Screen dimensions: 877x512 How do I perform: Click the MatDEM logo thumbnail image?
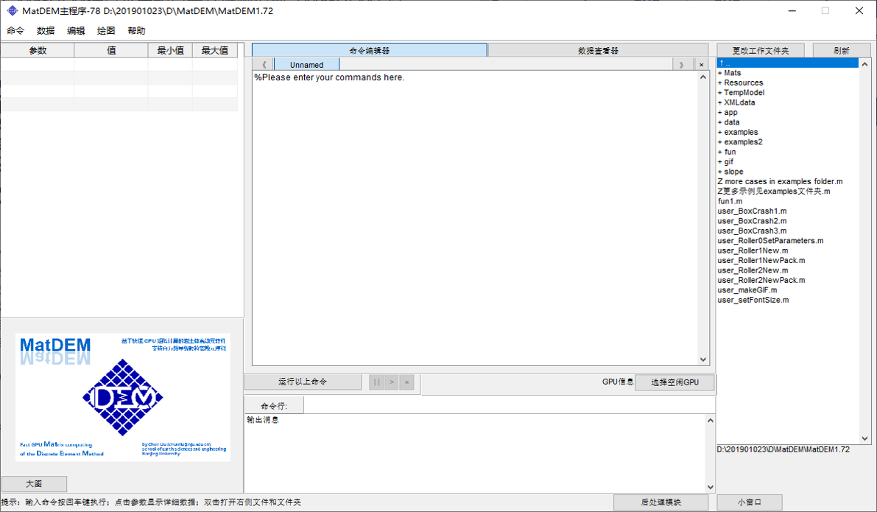tap(122, 397)
